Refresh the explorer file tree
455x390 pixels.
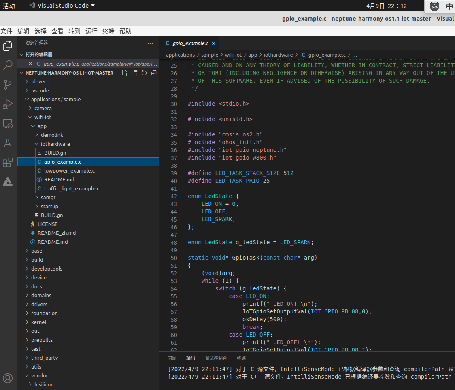[x=144, y=73]
